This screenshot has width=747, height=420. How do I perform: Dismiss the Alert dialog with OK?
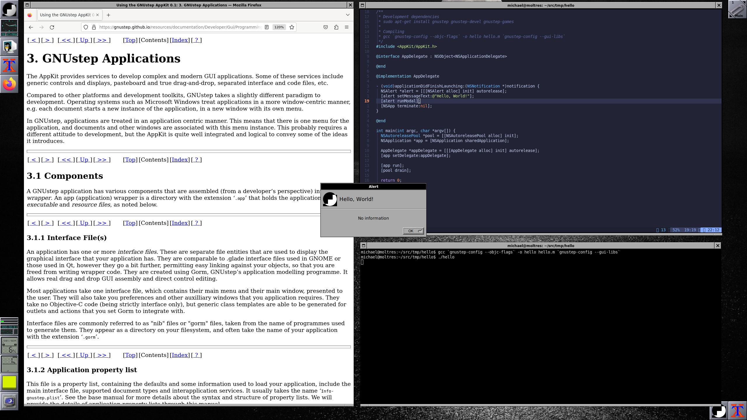pos(413,231)
